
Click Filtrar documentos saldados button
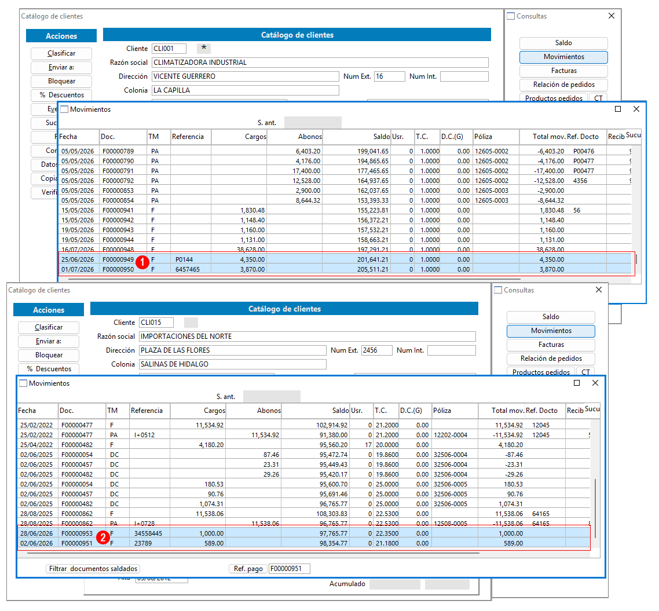pos(93,569)
